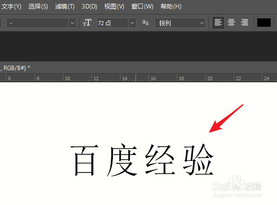Select the RGB/8#) document tab
277x205 pixels.
pos(15,68)
